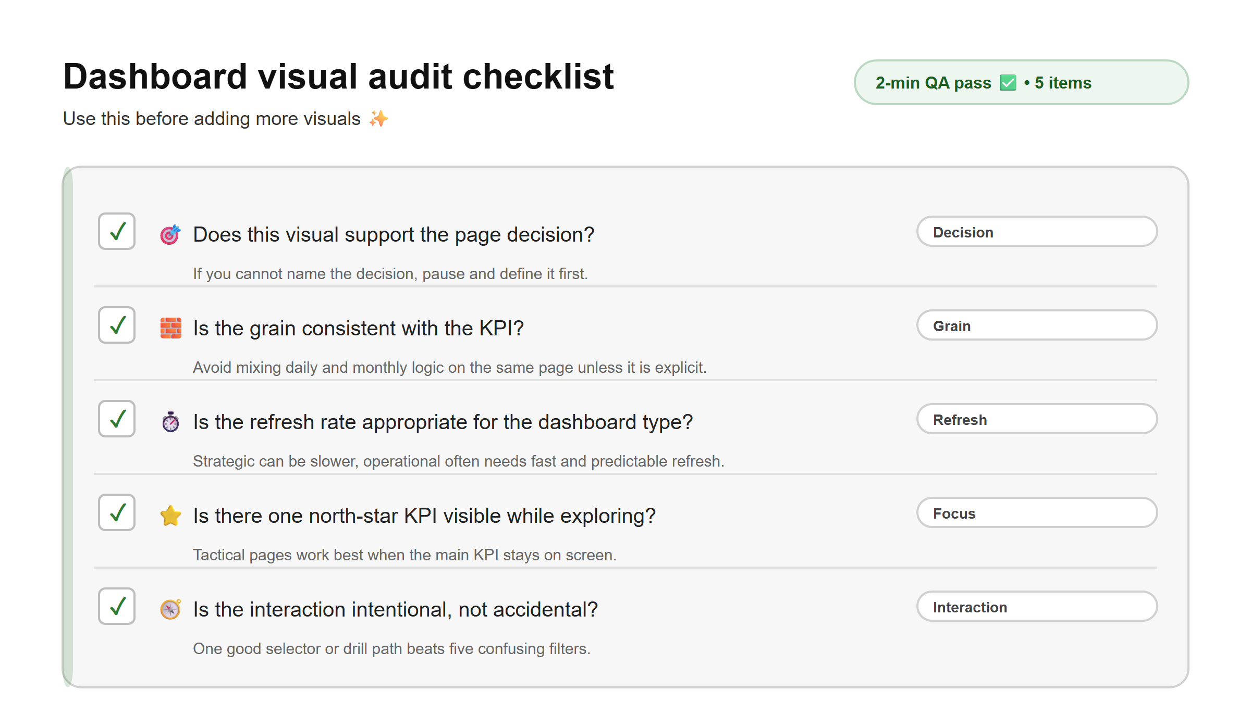The height and width of the screenshot is (703, 1251).
Task: Click the dart target emoji icon
Action: [170, 235]
